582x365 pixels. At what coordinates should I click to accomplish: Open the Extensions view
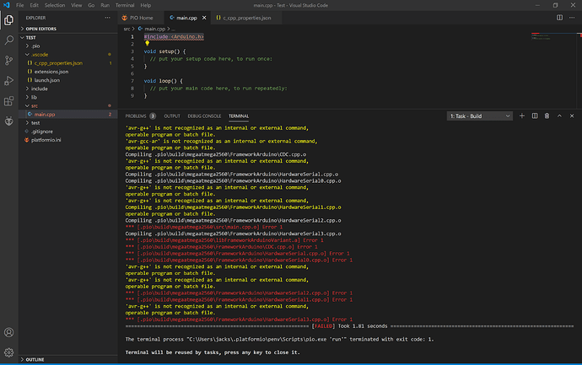click(x=9, y=101)
